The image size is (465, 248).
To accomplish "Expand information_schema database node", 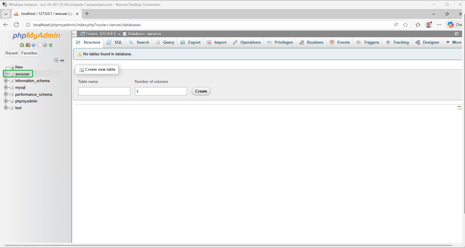I will (x=6, y=81).
